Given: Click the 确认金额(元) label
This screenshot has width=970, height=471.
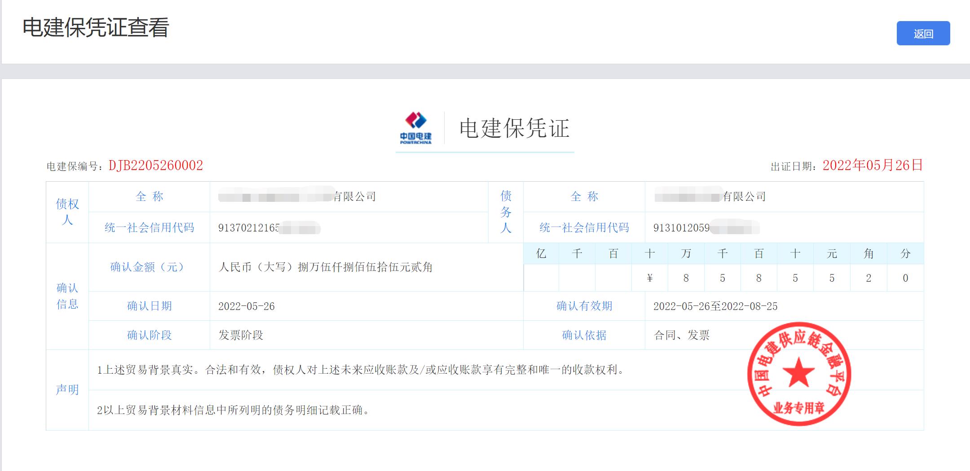Looking at the screenshot, I should pos(149,267).
